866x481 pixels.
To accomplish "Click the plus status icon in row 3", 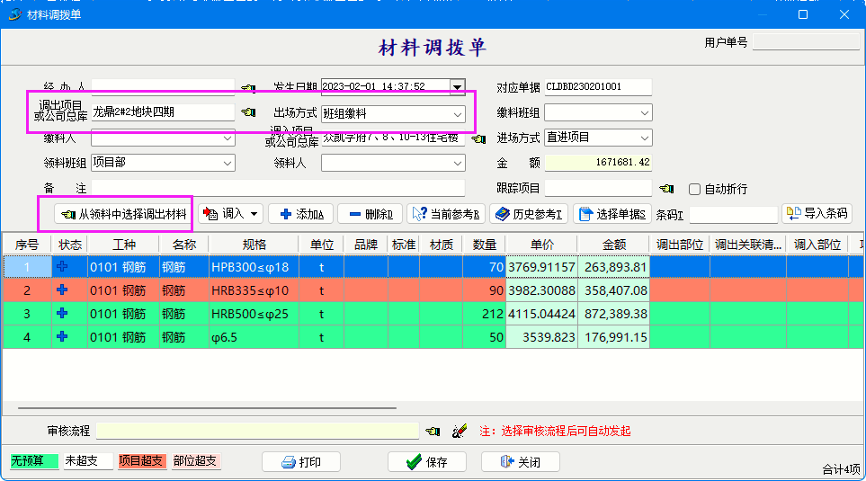I will pyautogui.click(x=62, y=314).
